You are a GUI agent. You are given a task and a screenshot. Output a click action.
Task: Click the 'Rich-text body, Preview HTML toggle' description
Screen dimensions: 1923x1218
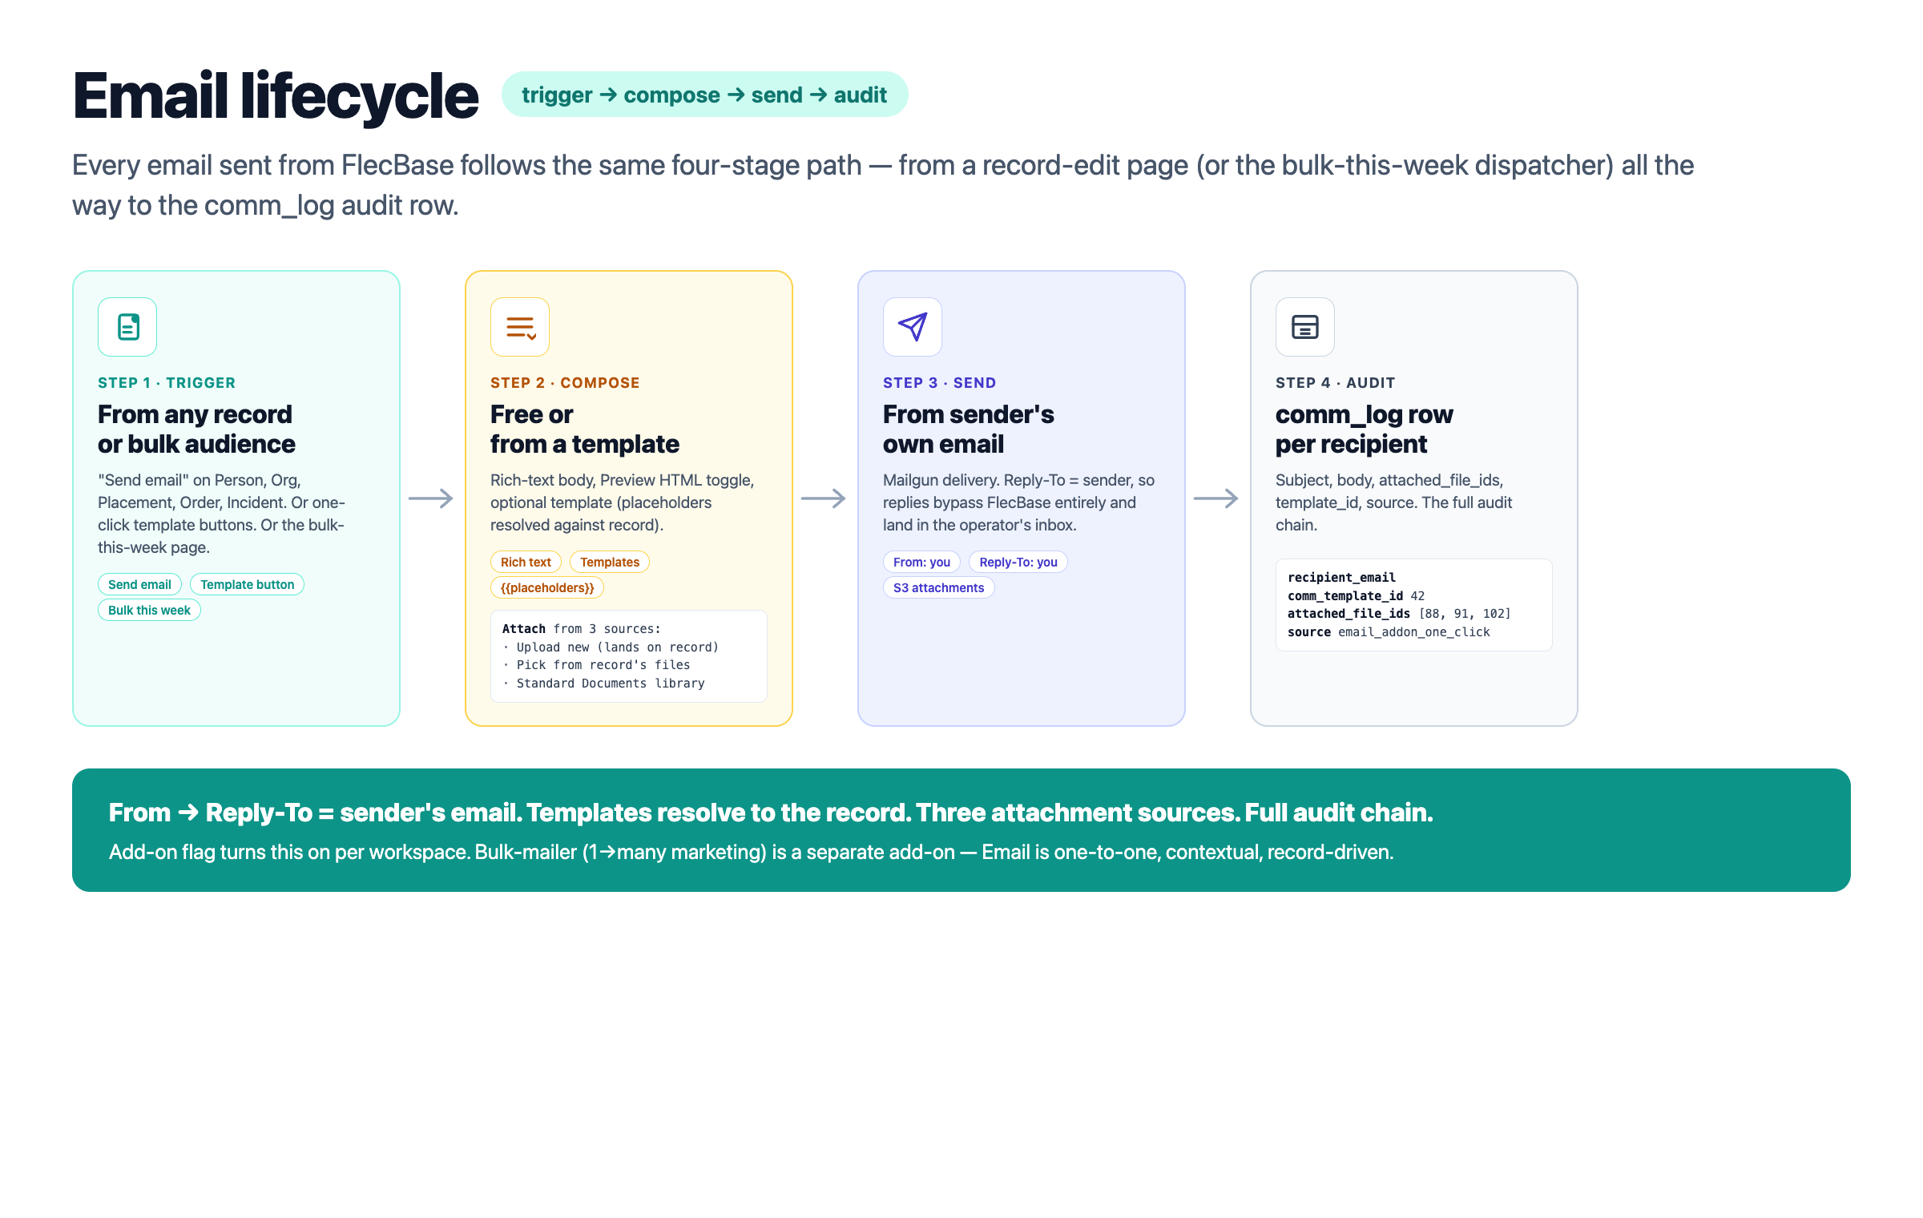point(623,502)
